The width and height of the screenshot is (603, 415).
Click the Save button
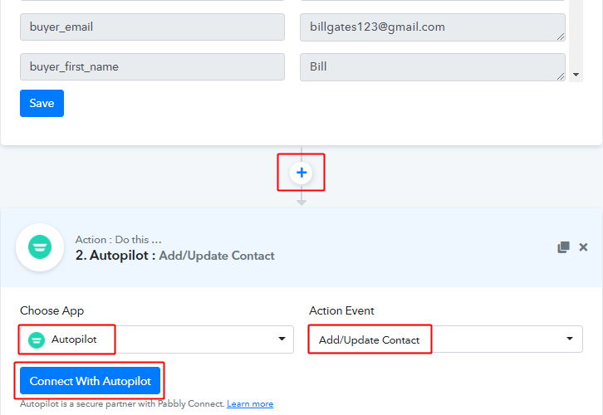[42, 104]
